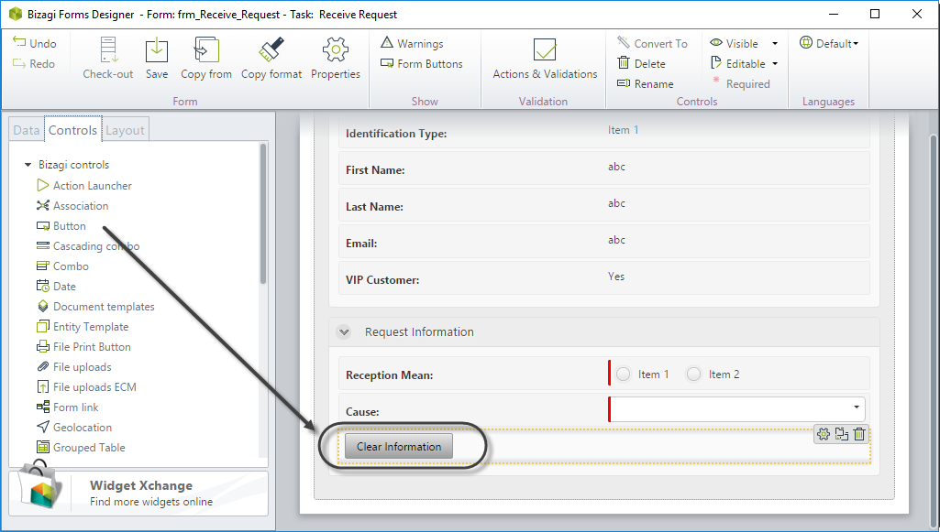Screen dimensions: 940x532
Task: Select the First Name field
Action: click(603, 168)
